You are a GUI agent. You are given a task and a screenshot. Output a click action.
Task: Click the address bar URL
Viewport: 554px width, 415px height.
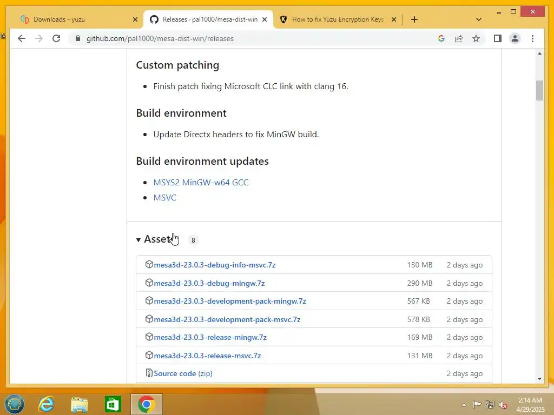click(160, 38)
